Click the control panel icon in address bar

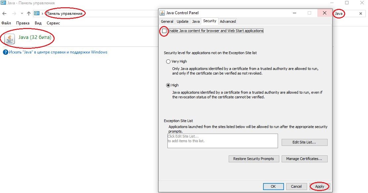point(37,13)
